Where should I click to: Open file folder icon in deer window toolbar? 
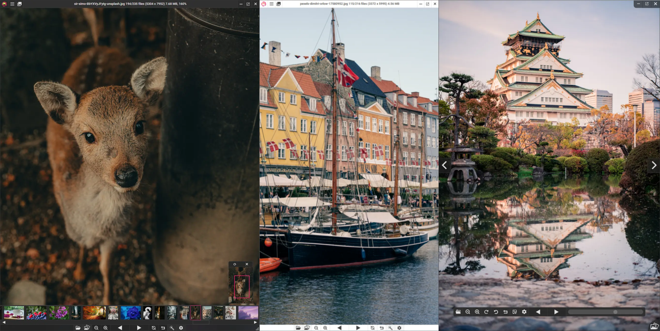click(78, 328)
